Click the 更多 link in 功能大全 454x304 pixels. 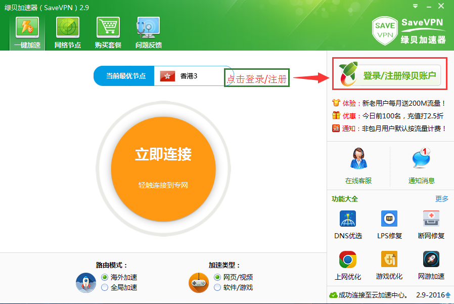441,199
